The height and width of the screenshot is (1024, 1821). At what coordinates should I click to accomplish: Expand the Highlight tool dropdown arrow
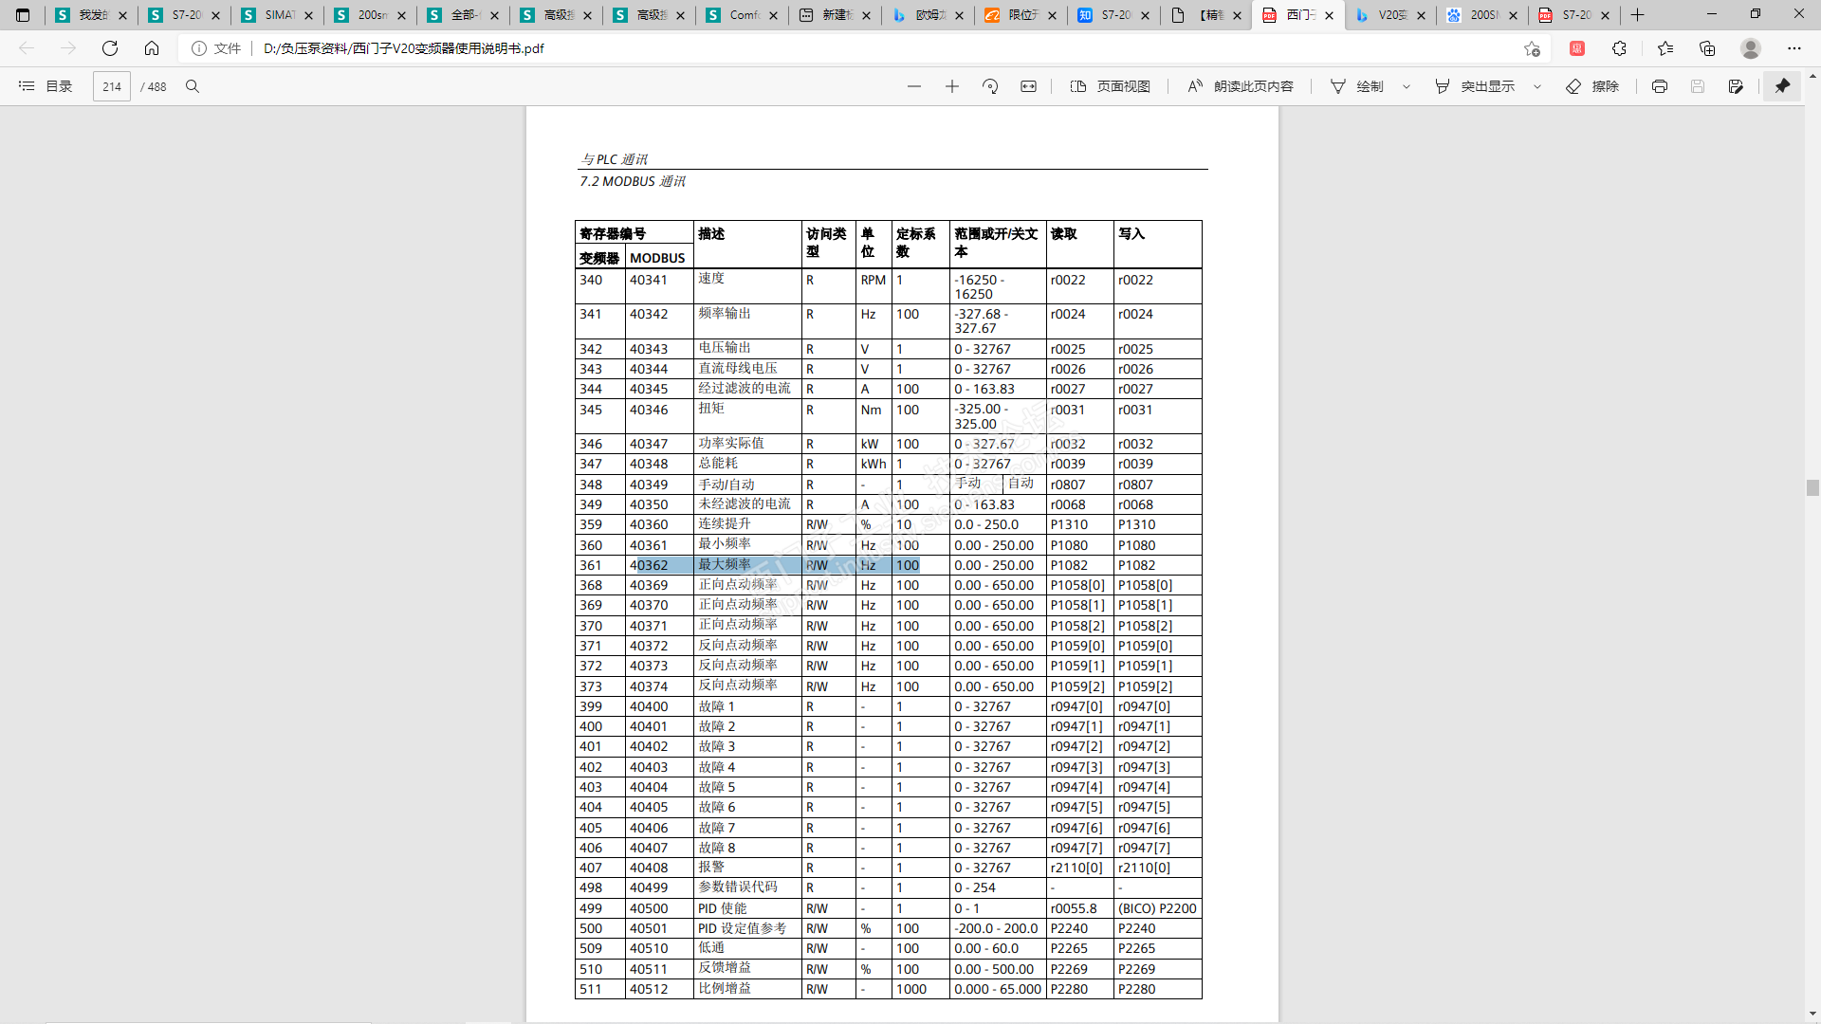1537,86
